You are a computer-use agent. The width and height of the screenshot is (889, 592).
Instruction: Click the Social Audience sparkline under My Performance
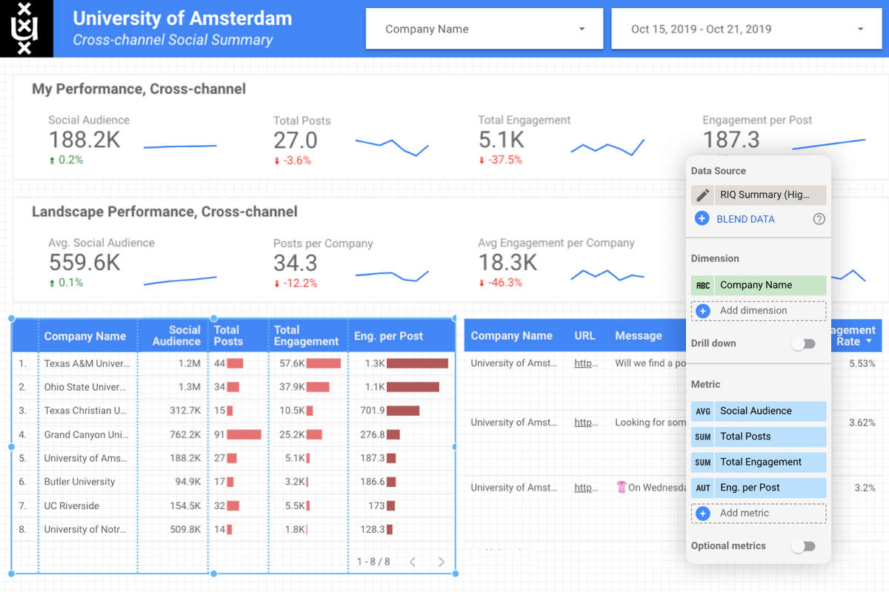point(180,146)
